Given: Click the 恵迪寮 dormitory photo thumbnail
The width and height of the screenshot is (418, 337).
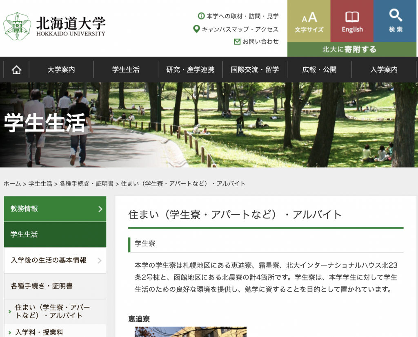Looking at the screenshot, I should pyautogui.click(x=191, y=332).
